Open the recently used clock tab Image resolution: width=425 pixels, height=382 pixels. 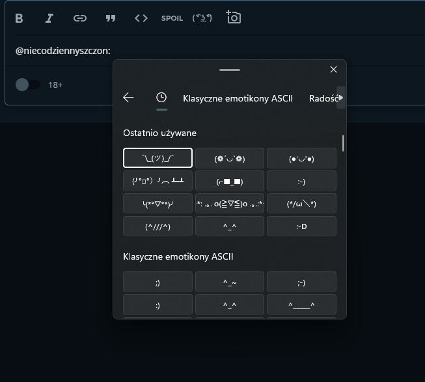point(161,98)
